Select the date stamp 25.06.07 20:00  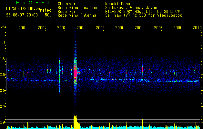(22, 15)
